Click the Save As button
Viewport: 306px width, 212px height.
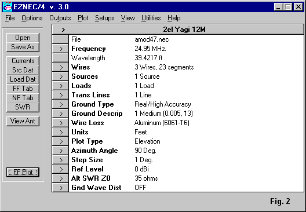(x=23, y=47)
